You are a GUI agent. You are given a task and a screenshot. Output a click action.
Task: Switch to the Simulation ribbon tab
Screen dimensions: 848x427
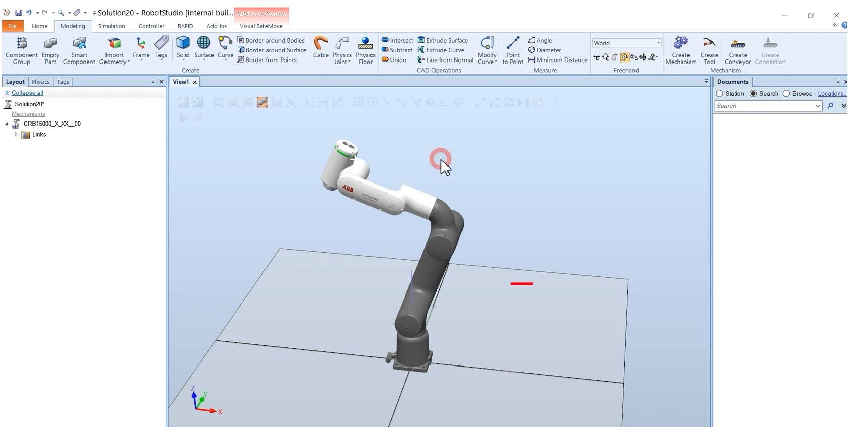tap(112, 26)
